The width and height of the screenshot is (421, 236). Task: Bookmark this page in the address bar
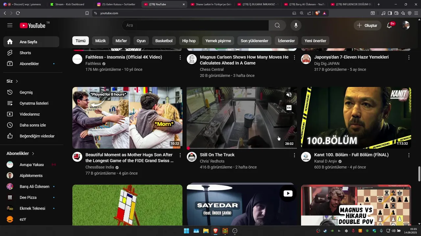[x=87, y=13]
